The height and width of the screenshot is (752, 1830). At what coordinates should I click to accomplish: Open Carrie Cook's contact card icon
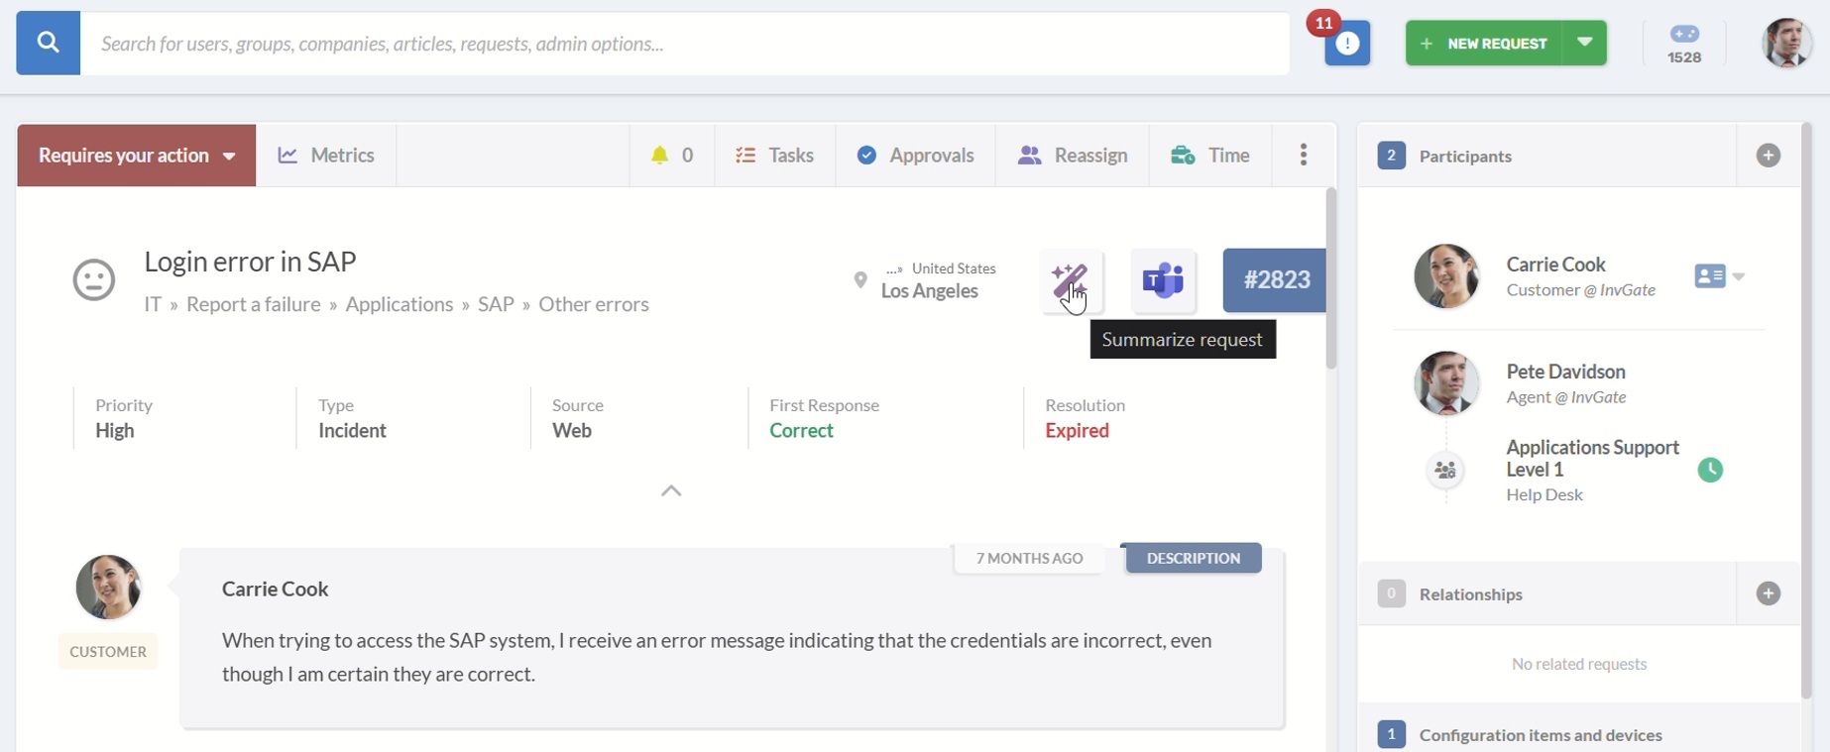(x=1710, y=276)
